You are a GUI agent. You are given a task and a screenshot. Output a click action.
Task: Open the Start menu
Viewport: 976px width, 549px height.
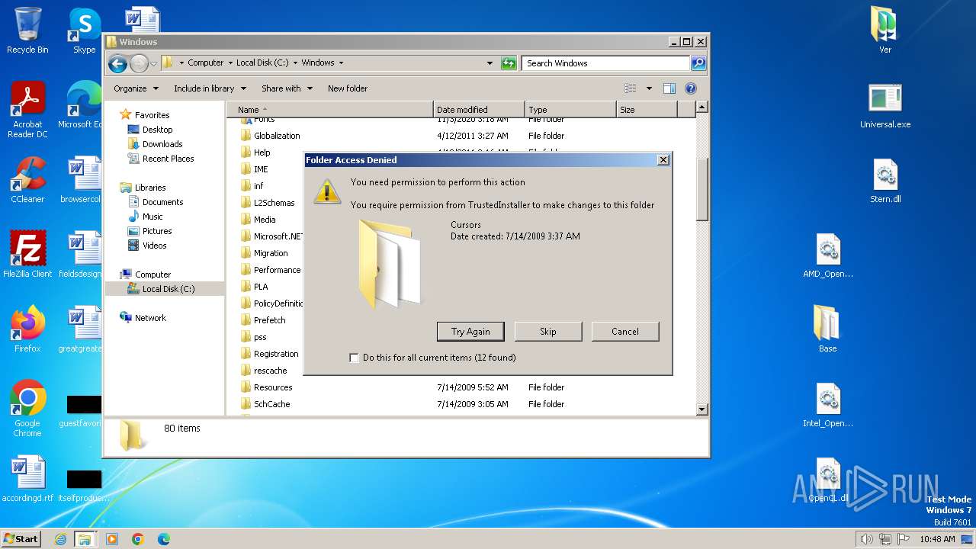tap(21, 538)
